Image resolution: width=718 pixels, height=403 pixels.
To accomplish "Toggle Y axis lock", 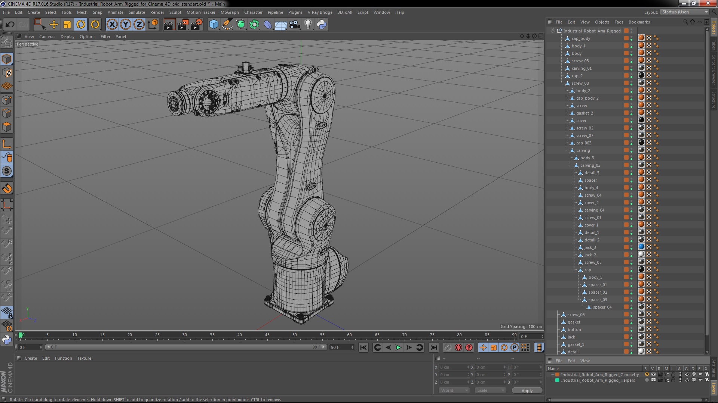I will pos(126,25).
